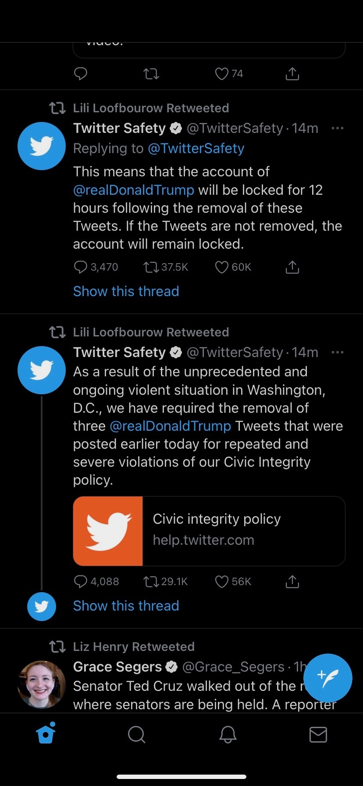Like the tweet about the 12-hour account lock
This screenshot has width=363, height=786.
tap(222, 267)
